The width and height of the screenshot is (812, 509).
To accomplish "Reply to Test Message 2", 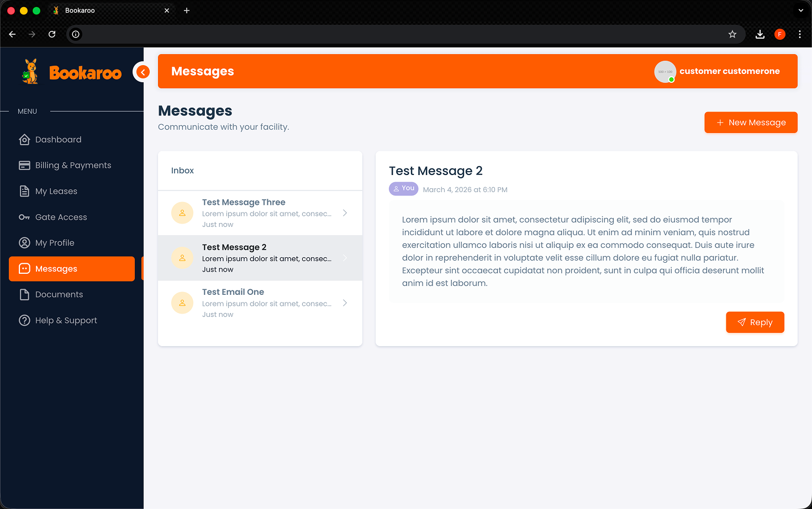I will pos(755,322).
